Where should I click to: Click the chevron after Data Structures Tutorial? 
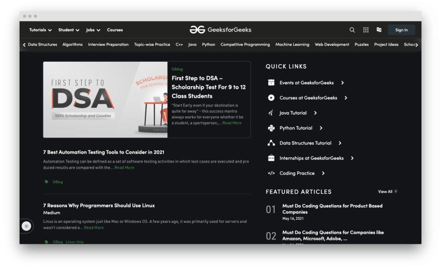[x=340, y=143]
